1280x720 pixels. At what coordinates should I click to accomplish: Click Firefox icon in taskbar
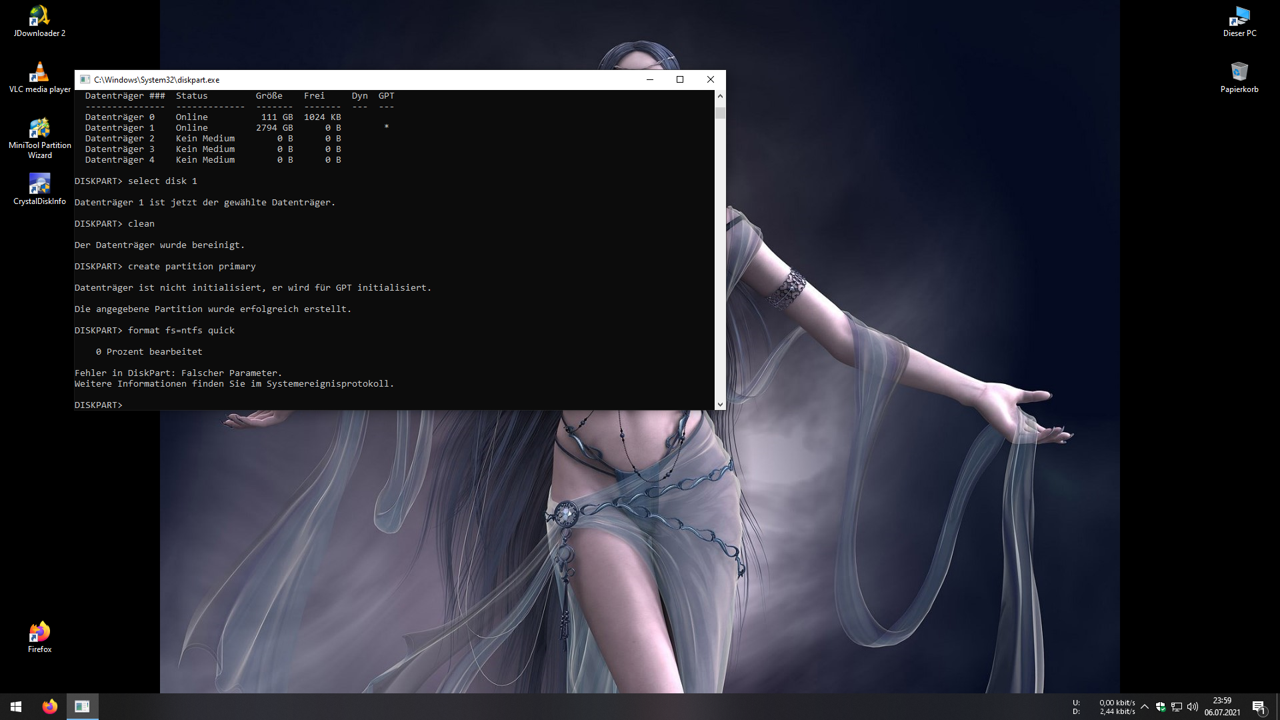49,707
